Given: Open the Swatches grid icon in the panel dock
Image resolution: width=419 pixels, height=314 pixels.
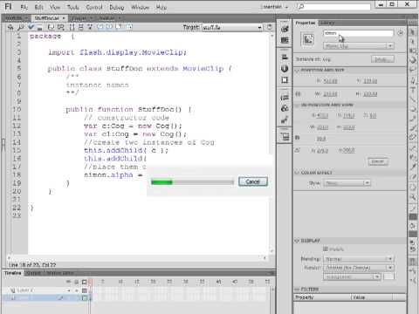Looking at the screenshot, I should point(285,40).
